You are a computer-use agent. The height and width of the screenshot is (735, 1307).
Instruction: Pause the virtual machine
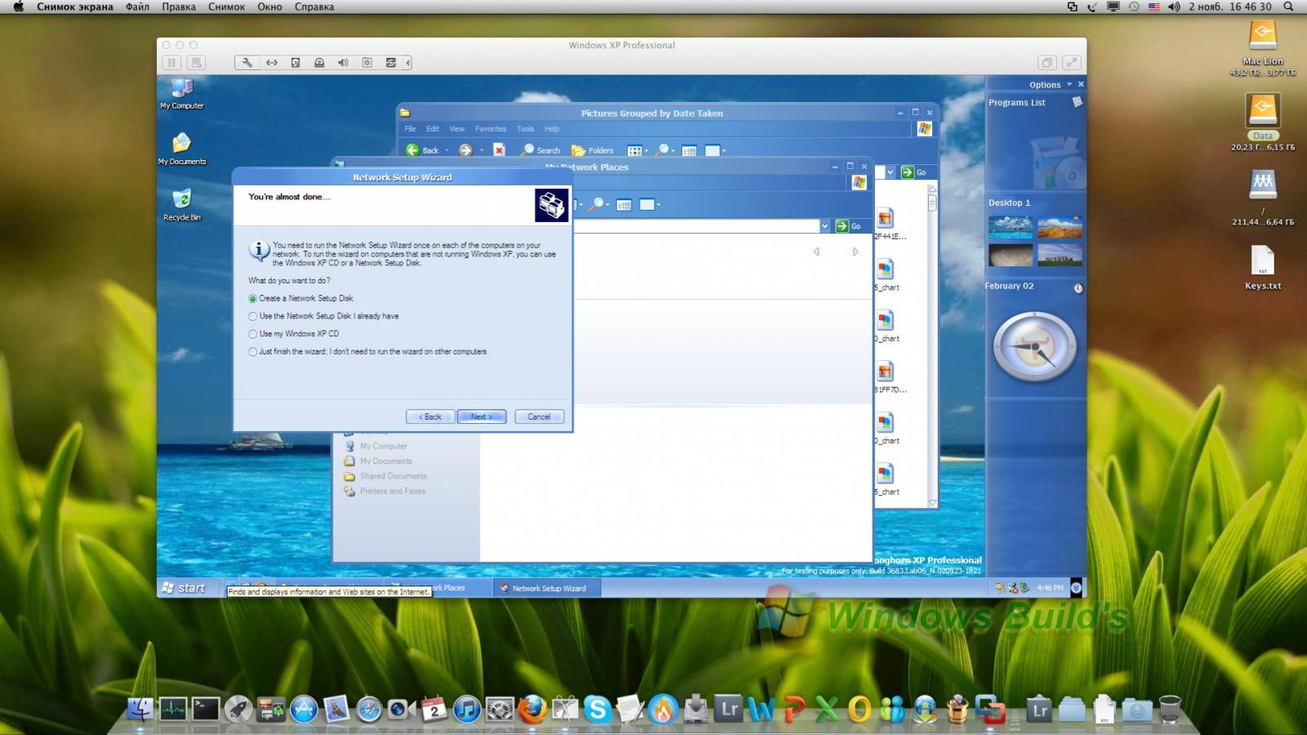pyautogui.click(x=172, y=63)
